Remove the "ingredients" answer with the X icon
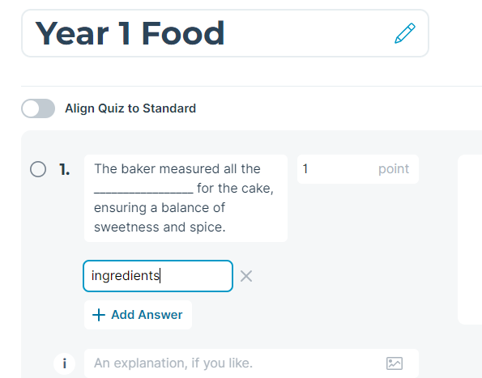Image resolution: width=482 pixels, height=378 pixels. pyautogui.click(x=246, y=276)
